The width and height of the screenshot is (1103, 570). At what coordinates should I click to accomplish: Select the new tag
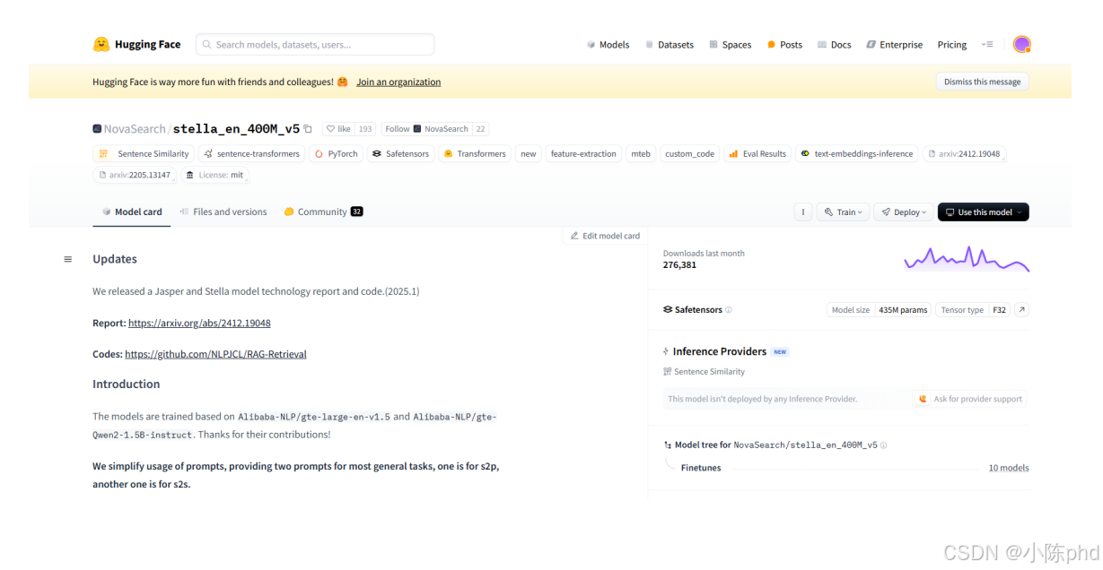(529, 154)
